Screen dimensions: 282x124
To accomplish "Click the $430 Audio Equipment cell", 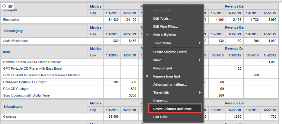I will pos(130,41).
